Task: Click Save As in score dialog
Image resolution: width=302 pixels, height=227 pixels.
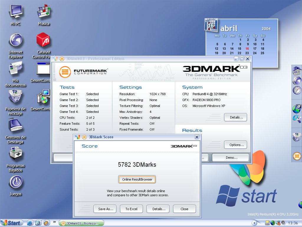Action: click(x=105, y=209)
